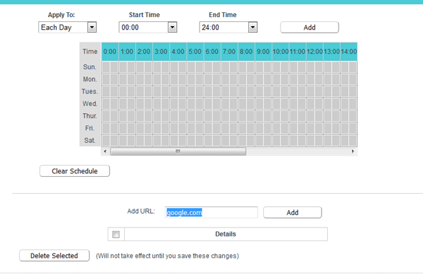Toggle first Wed. cell at 5:00

click(x=191, y=104)
